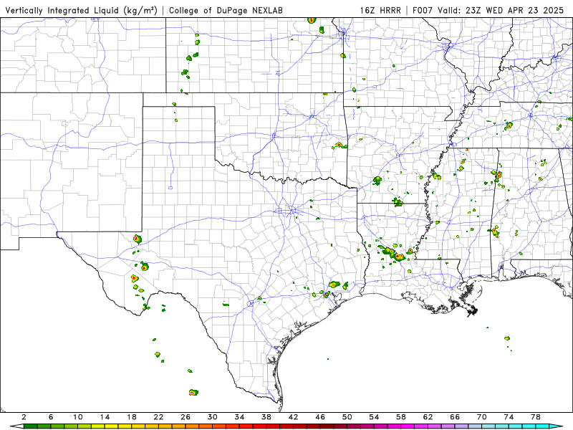
Task: Click the legend value '18'
Action: pos(132,417)
